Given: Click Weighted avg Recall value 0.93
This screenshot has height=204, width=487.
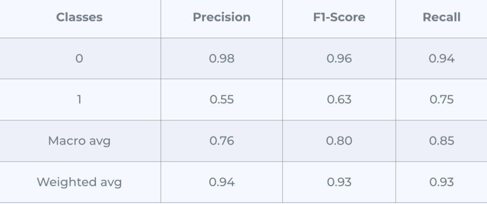Looking at the screenshot, I should coord(441,182).
